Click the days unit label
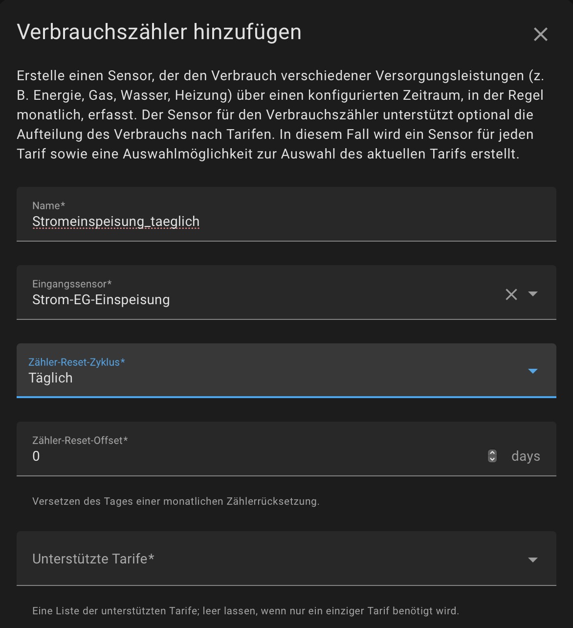This screenshot has width=573, height=628. coord(526,456)
